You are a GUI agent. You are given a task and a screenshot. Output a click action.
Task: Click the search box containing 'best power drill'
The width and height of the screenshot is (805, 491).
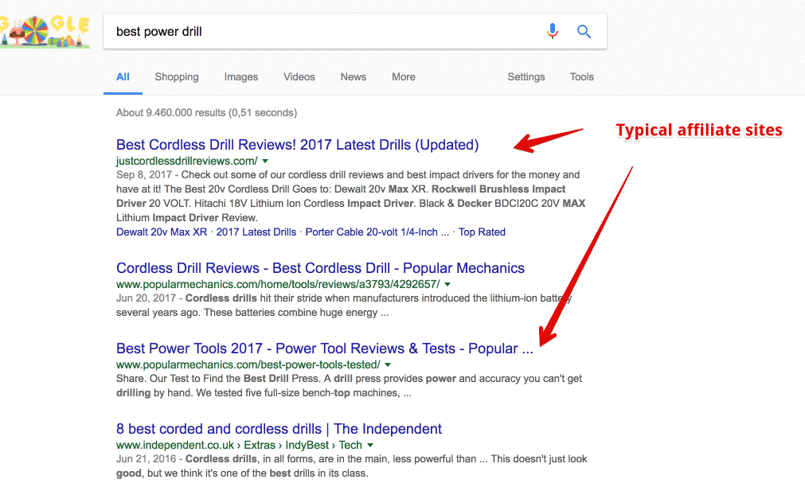tap(318, 32)
